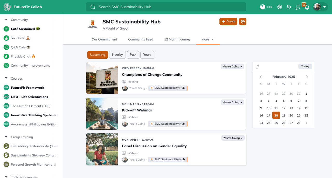Image resolution: width=332 pixels, height=178 pixels.
Task: Click the Create button
Action: click(x=228, y=22)
